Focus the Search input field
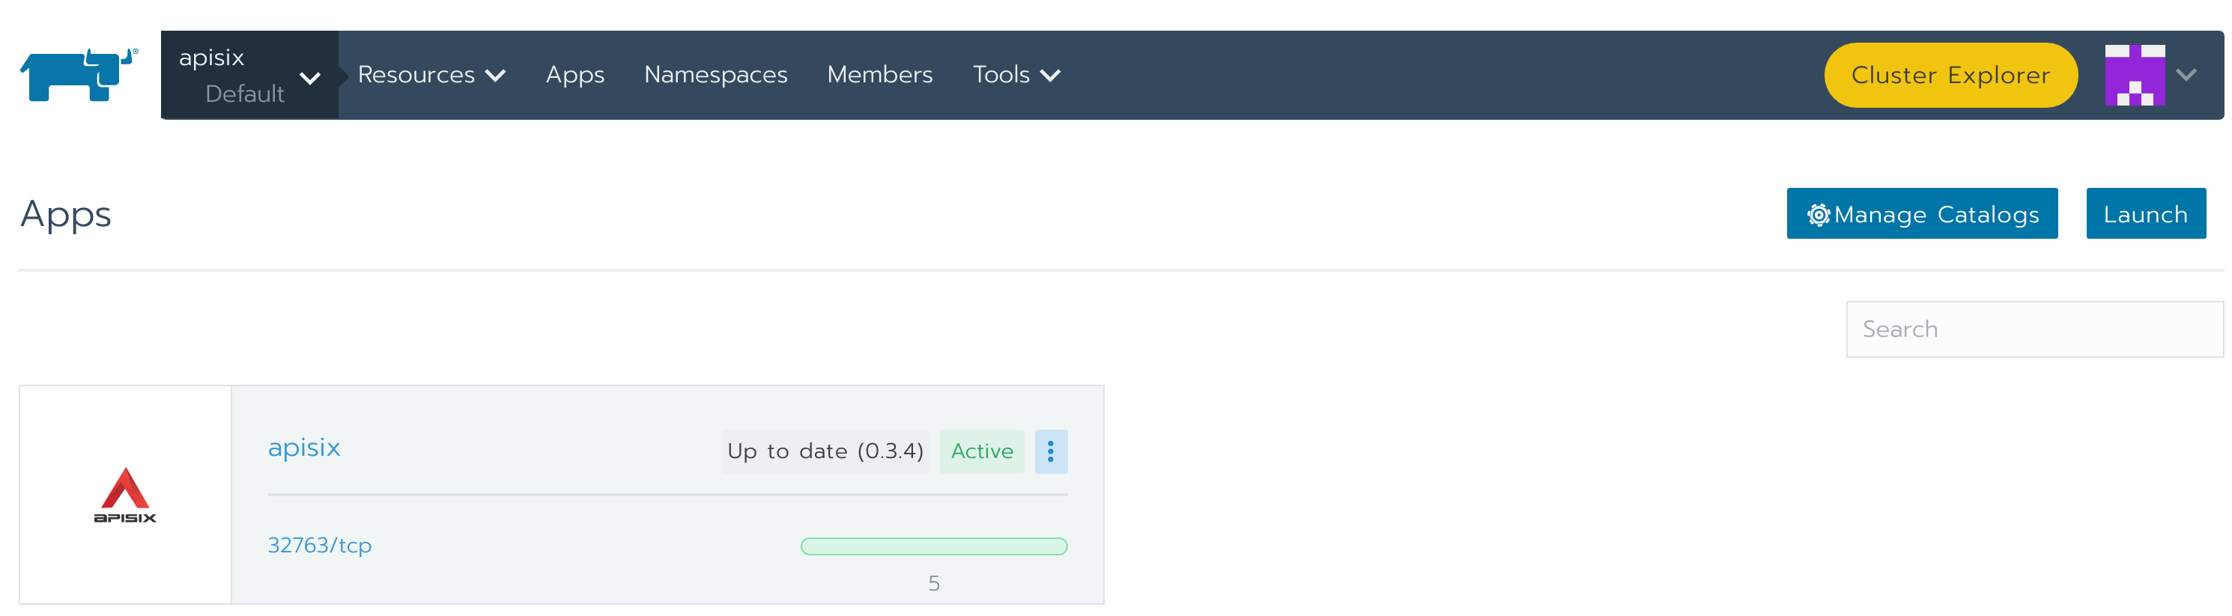The image size is (2232, 616). pyautogui.click(x=2034, y=329)
